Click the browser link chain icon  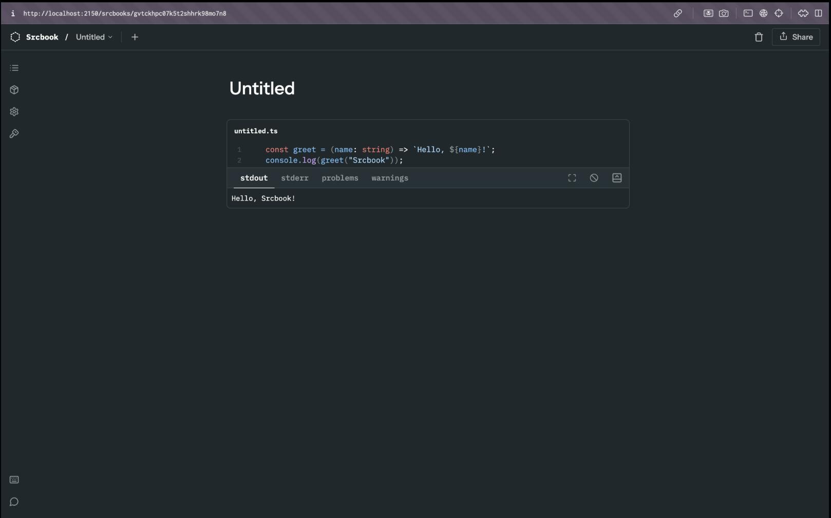point(678,13)
